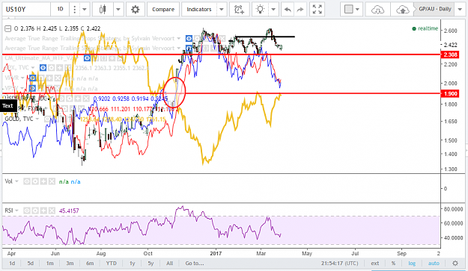Image resolution: width=468 pixels, height=271 pixels.
Task: Click the 21:54:17 (UTC) timezone clock
Action: point(340,264)
